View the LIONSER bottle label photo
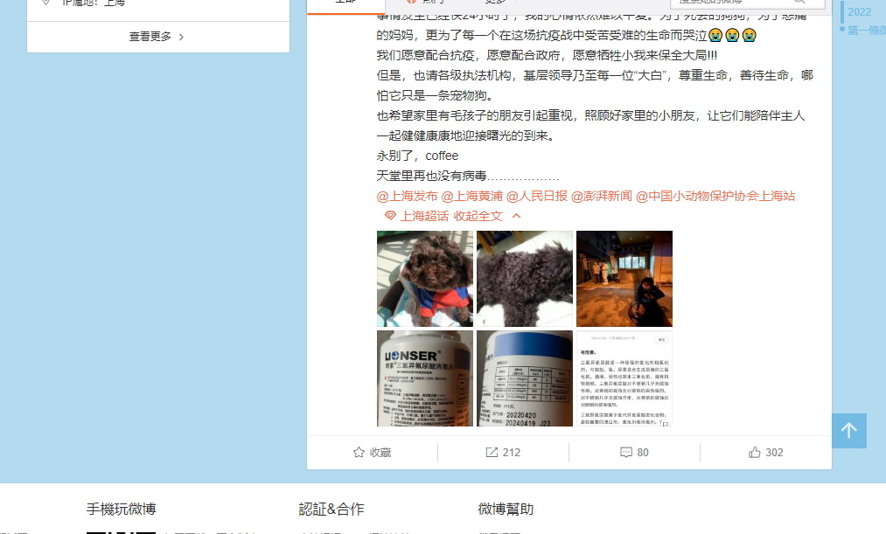Image resolution: width=886 pixels, height=534 pixels. [425, 378]
